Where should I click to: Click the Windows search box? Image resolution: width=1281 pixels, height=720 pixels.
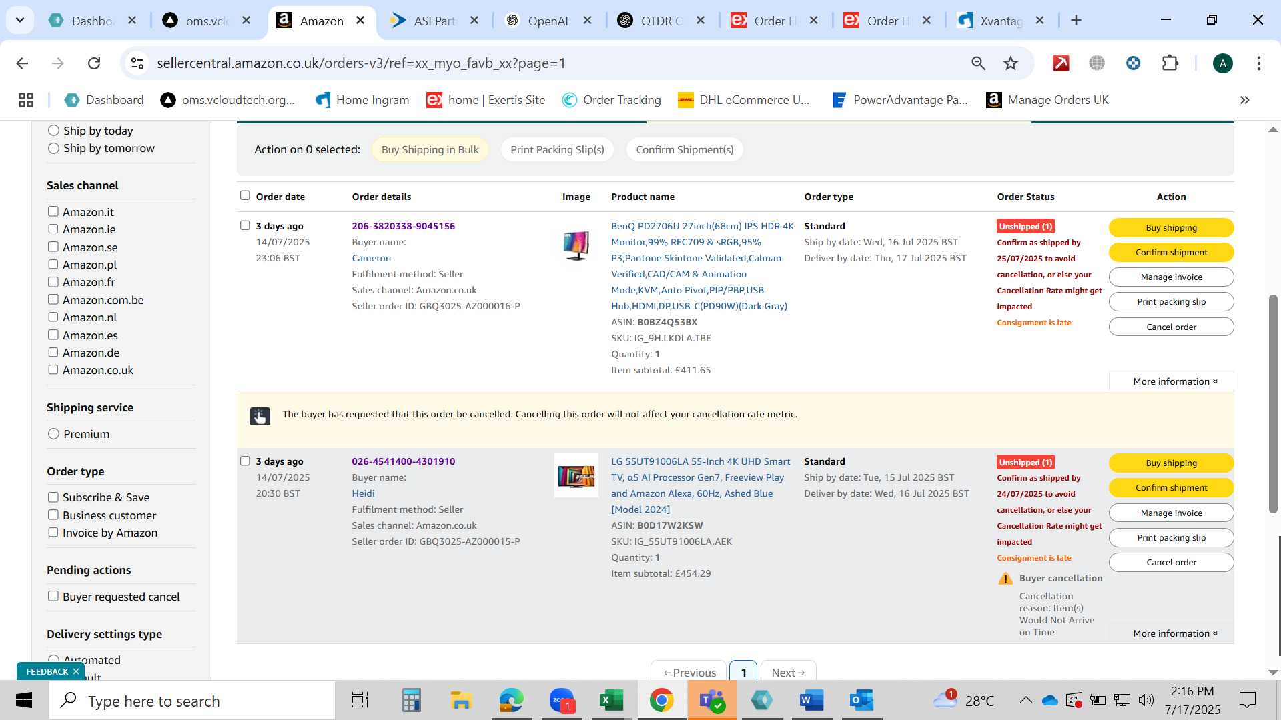pos(193,701)
